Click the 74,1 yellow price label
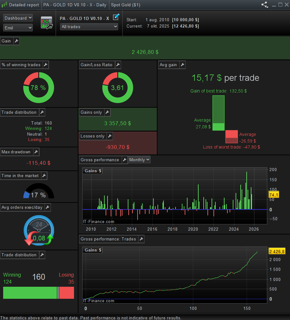 (273, 195)
